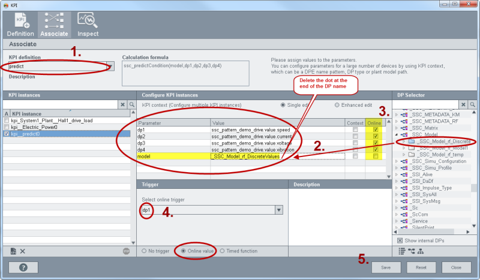Click the Reset button

tap(421, 267)
